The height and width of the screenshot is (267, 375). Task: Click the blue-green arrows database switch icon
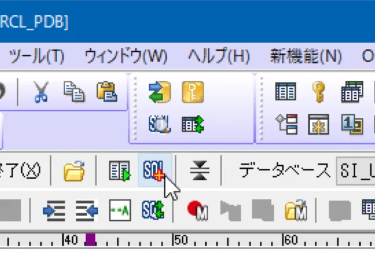tap(160, 92)
